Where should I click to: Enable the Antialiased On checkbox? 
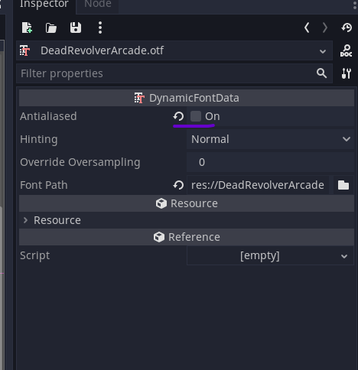[196, 116]
